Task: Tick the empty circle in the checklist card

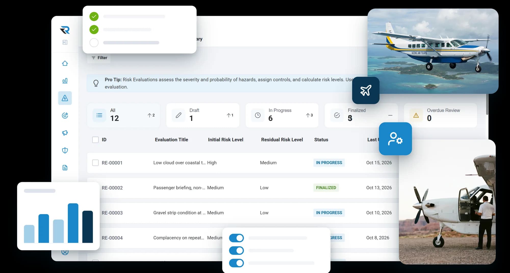Action: click(x=94, y=42)
